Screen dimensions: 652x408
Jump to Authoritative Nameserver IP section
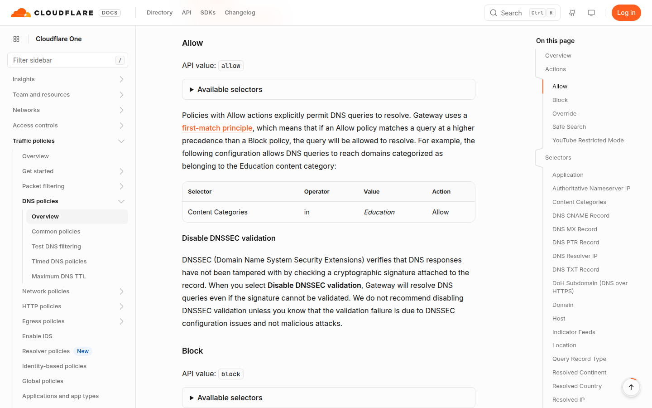coord(591,189)
